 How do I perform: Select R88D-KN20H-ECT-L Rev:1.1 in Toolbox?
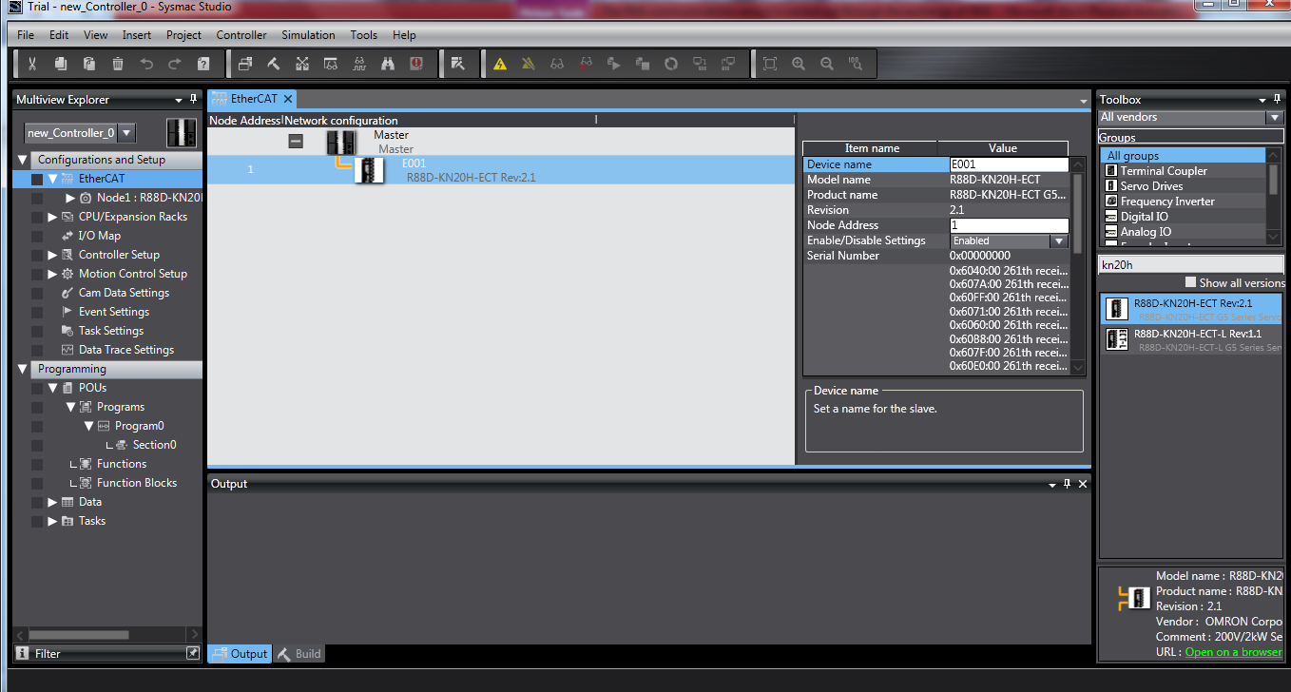1191,339
